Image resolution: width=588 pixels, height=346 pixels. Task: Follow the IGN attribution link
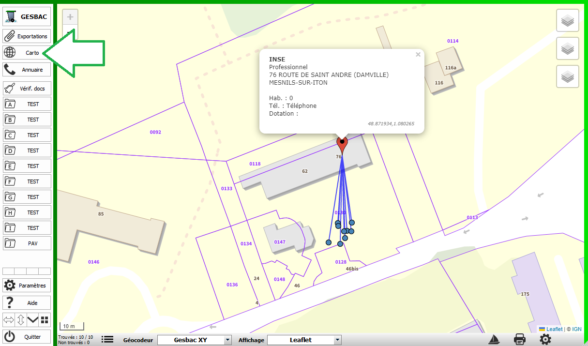click(x=577, y=329)
